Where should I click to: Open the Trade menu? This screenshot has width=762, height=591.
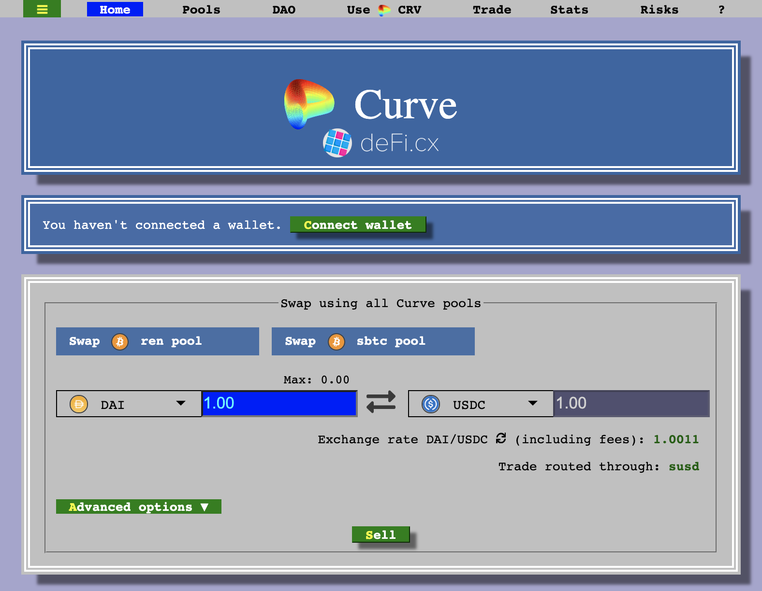click(x=492, y=10)
